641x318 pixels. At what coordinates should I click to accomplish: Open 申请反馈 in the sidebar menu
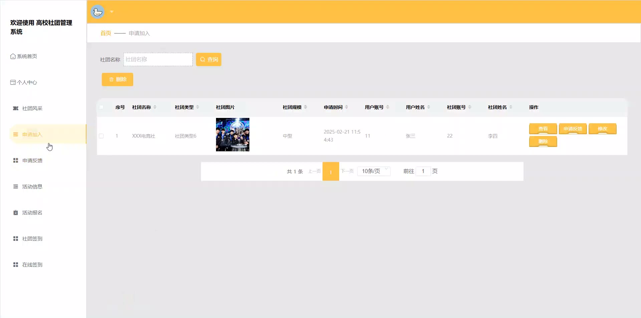coord(32,161)
